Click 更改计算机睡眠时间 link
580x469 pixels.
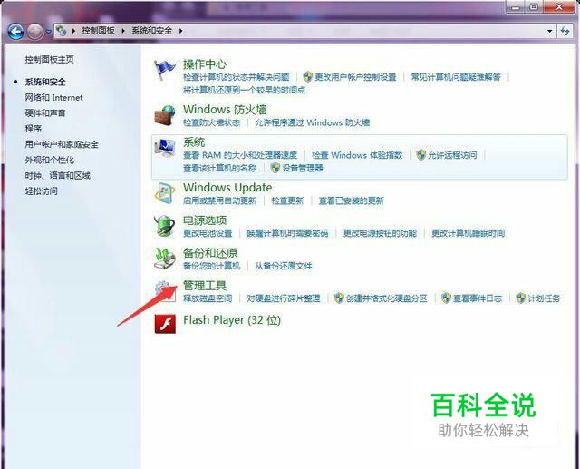point(469,233)
